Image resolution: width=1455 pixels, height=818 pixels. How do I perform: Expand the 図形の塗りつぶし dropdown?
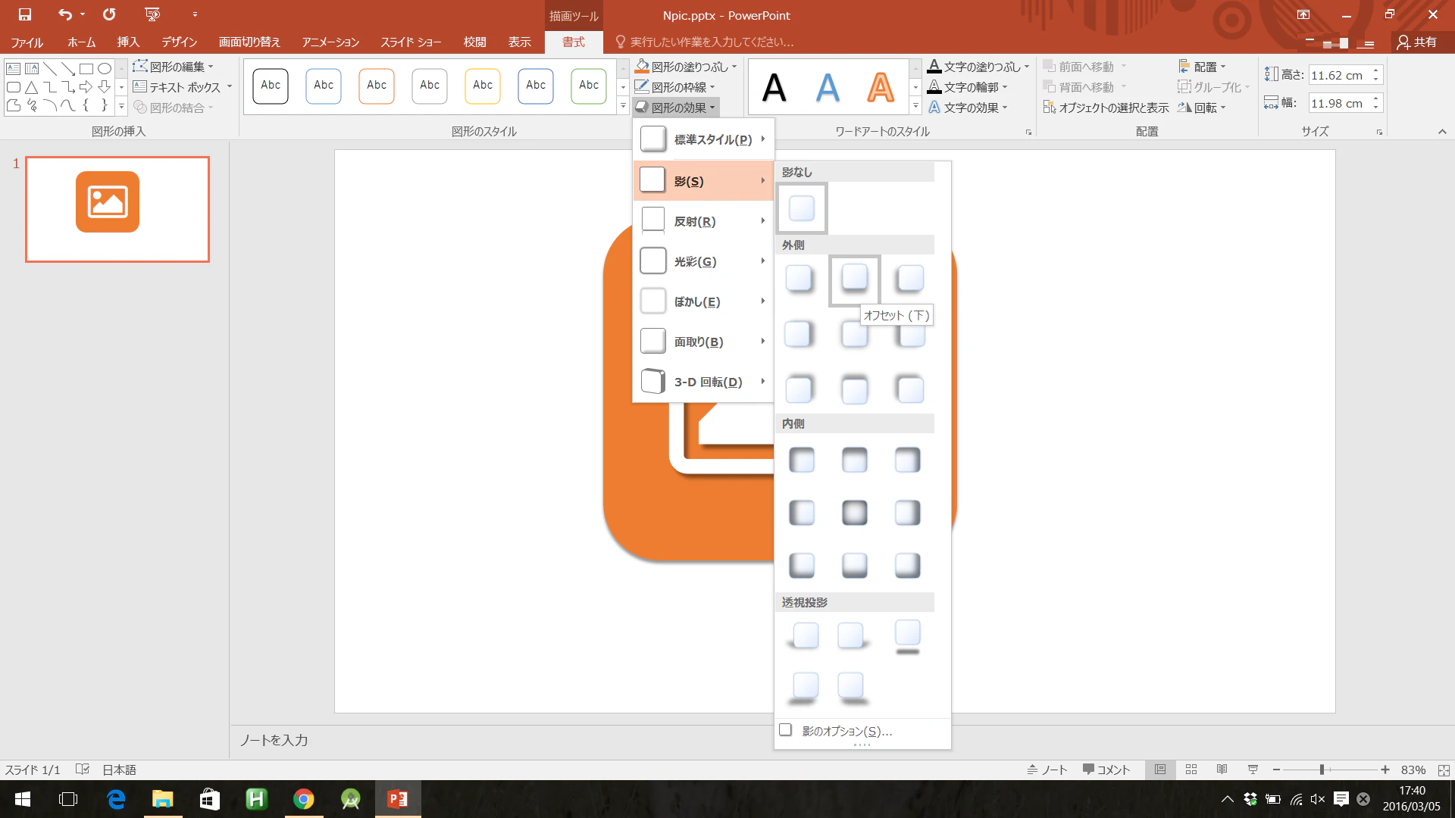click(x=686, y=67)
